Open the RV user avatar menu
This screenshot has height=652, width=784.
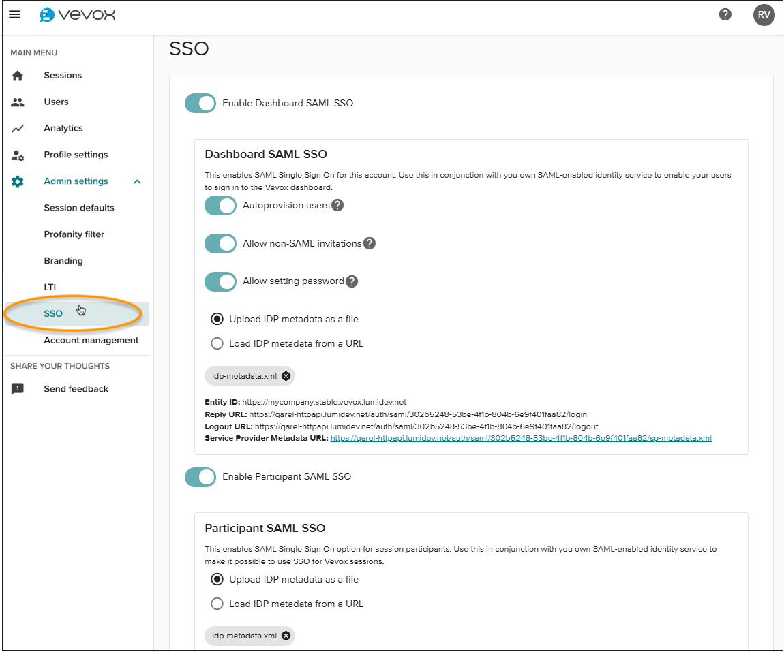[764, 14]
